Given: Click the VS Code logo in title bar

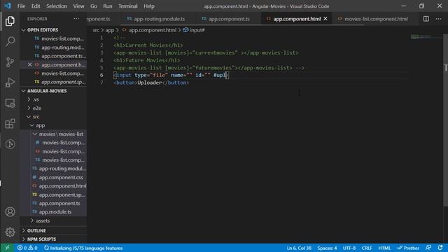Looking at the screenshot, I should pos(8,6).
